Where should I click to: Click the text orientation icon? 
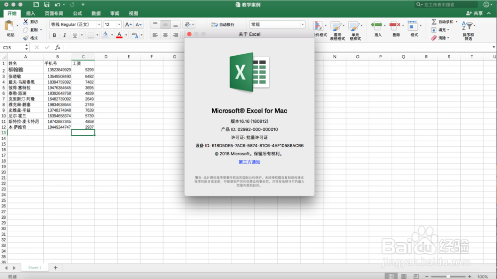click(x=188, y=24)
